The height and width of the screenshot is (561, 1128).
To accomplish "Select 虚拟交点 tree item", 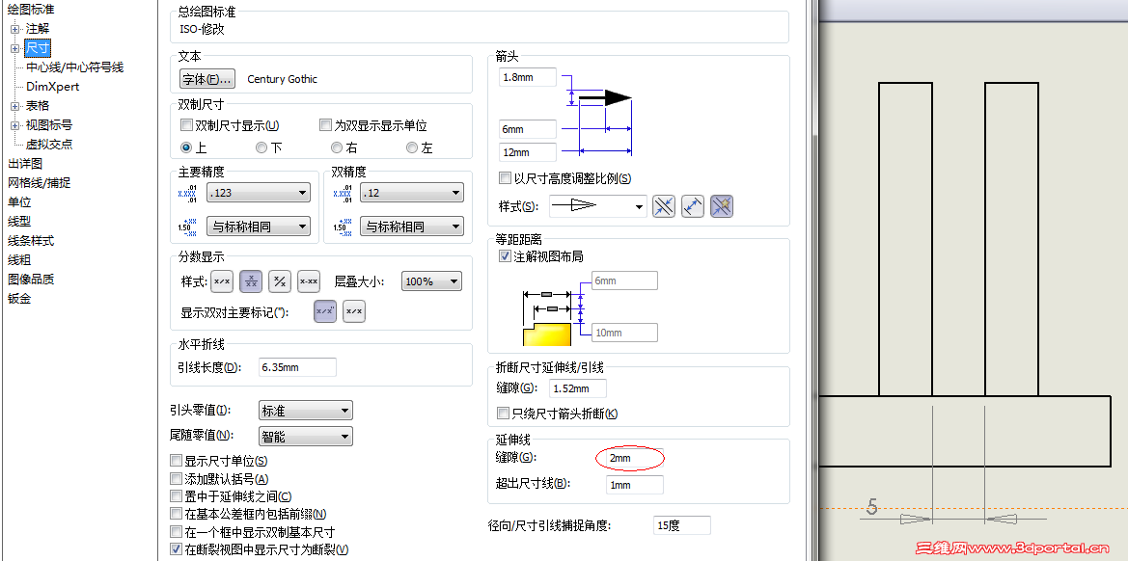I will coord(49,145).
